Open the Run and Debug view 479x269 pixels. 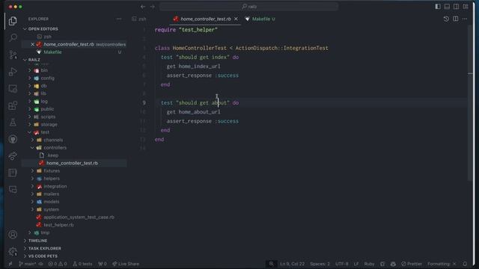pyautogui.click(x=13, y=72)
